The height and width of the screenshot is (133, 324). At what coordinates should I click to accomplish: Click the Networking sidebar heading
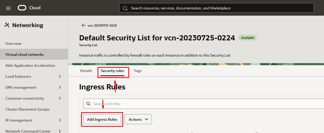point(28,25)
